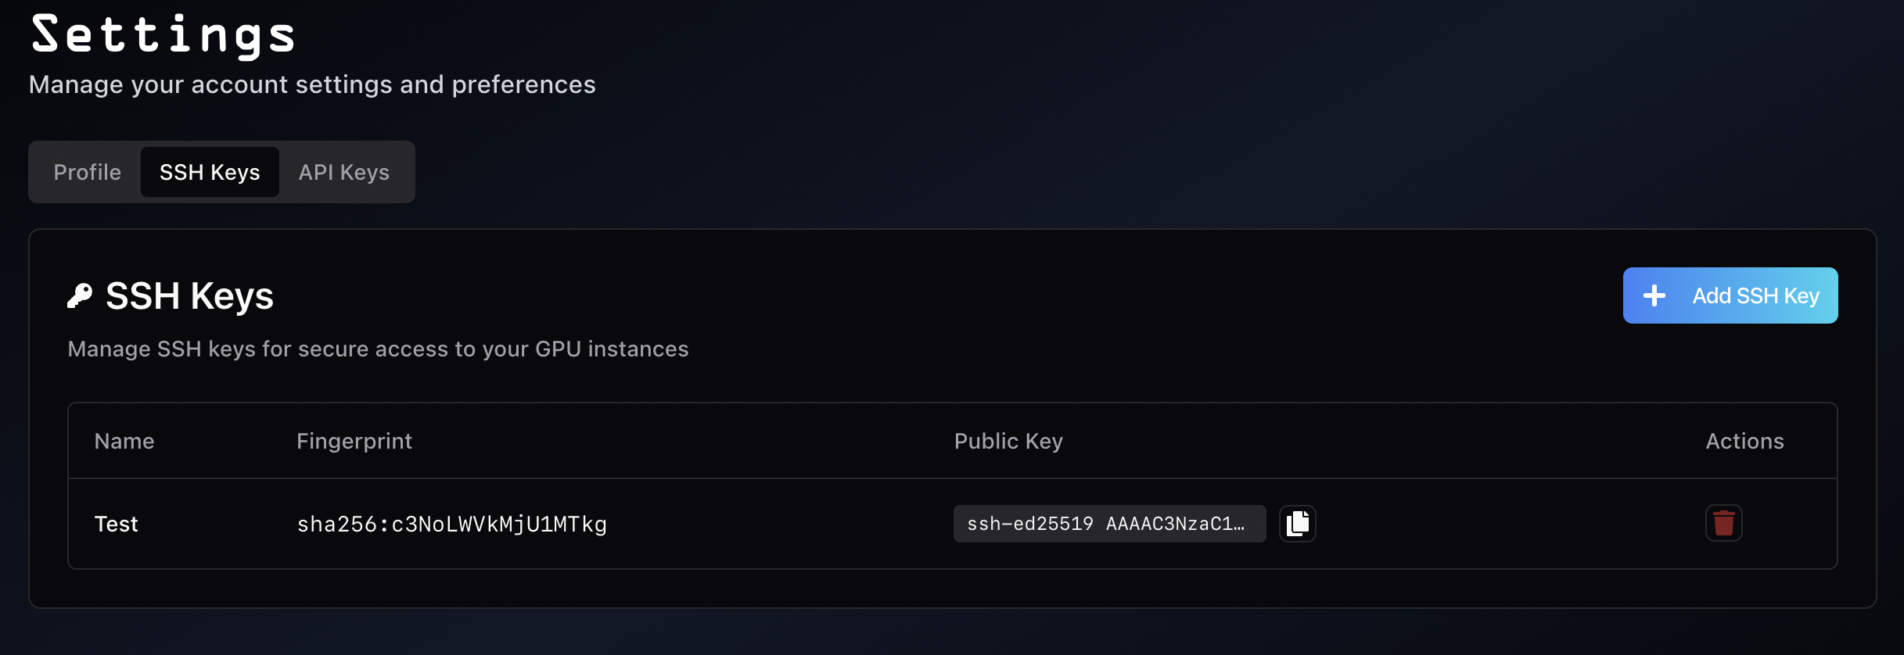Click the Settings page title

pyautogui.click(x=163, y=34)
